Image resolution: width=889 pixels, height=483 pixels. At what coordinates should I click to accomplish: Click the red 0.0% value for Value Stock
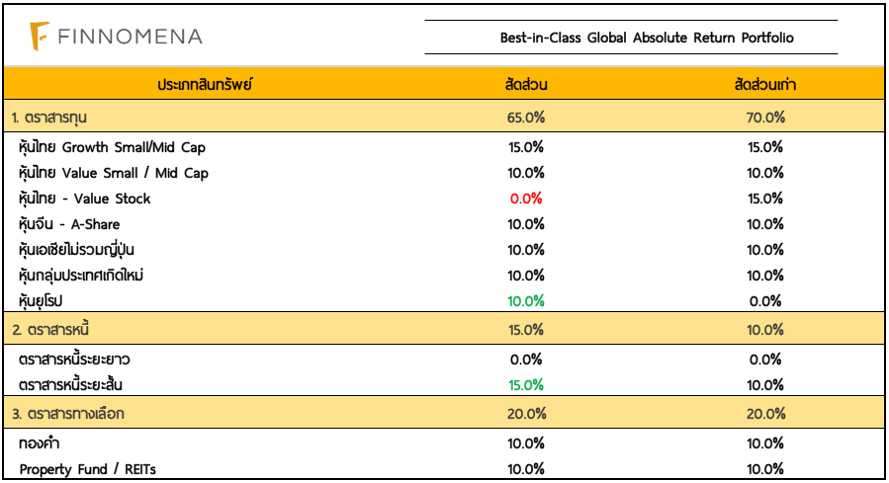(x=526, y=199)
